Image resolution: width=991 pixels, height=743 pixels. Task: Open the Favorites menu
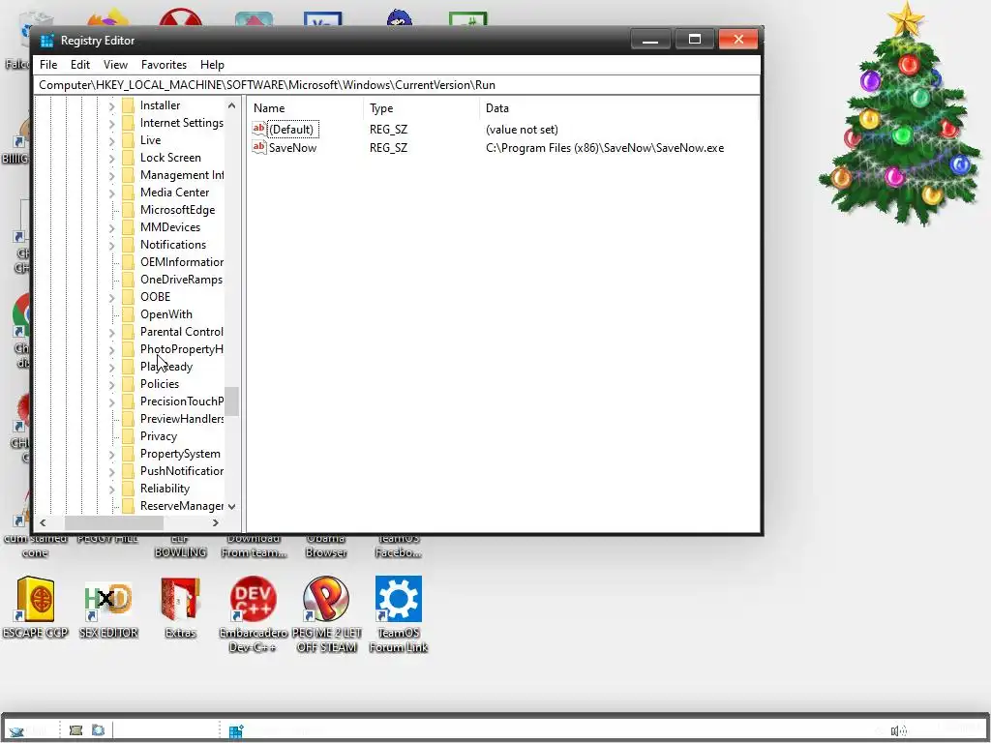(x=164, y=65)
